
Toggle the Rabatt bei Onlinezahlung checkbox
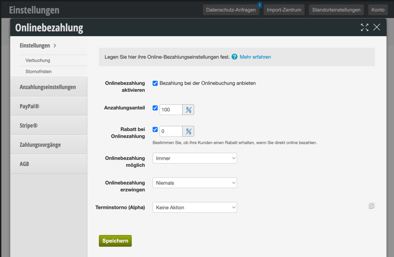point(155,130)
